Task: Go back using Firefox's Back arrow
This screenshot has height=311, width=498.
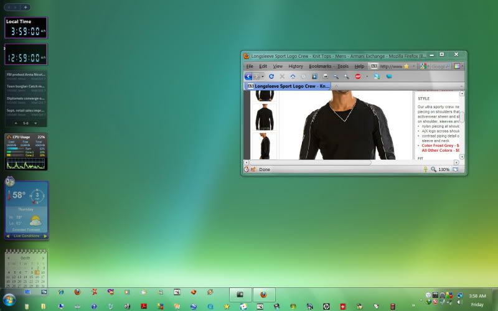Action: pyautogui.click(x=248, y=77)
